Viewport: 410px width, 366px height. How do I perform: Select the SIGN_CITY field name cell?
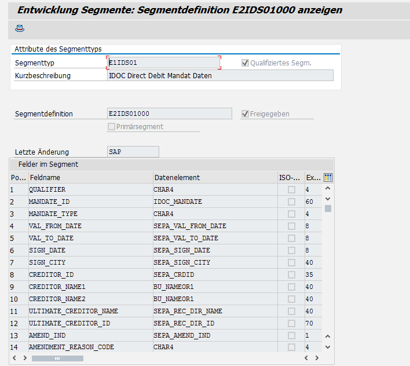(90, 262)
